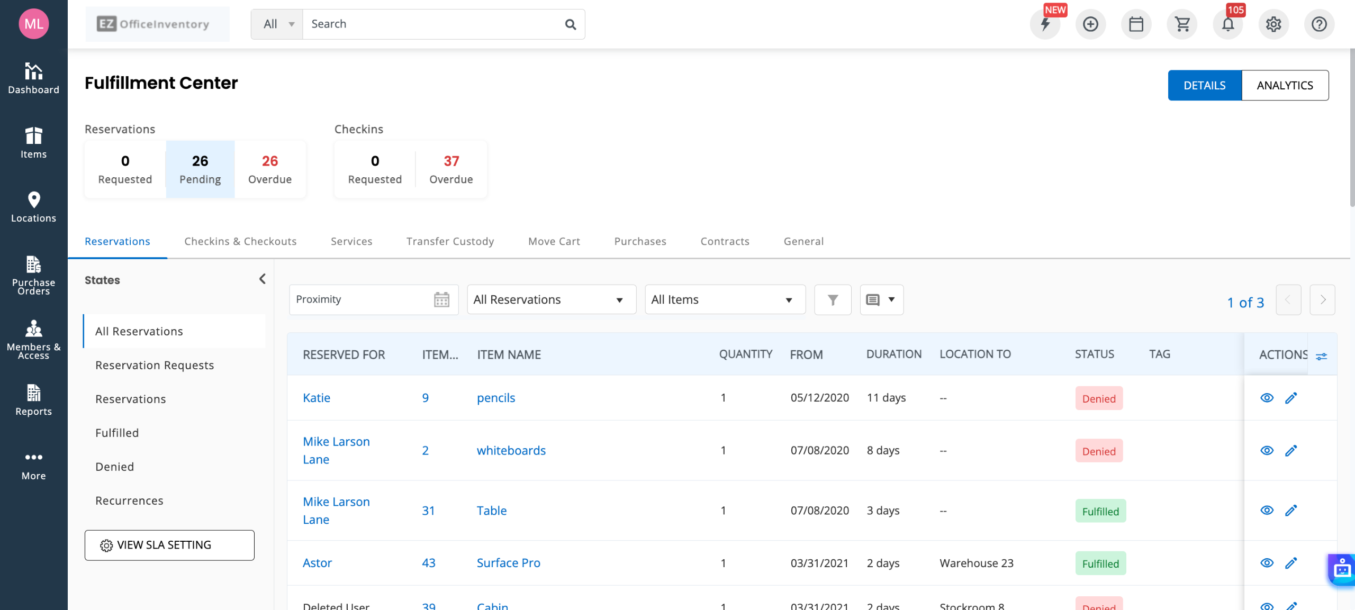Click the plus circle add icon

[x=1090, y=24]
